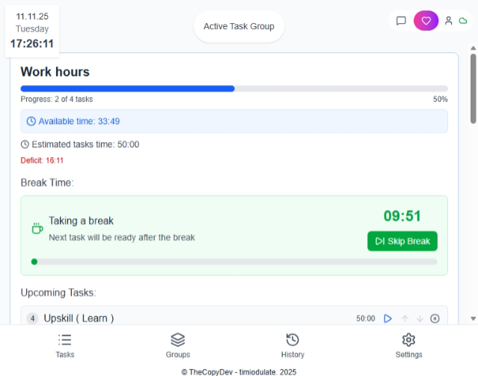Open the user profile icon
The image size is (478, 376).
click(448, 21)
